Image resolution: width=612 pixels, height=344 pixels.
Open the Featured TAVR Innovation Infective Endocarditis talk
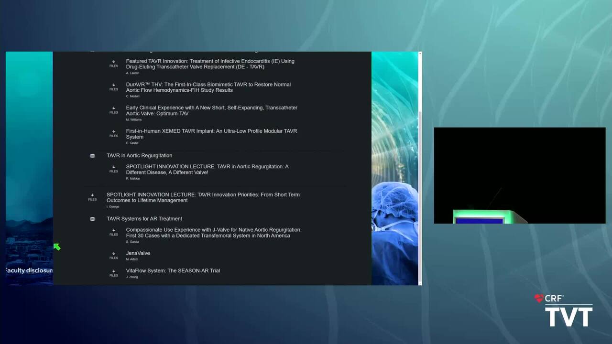coord(210,64)
